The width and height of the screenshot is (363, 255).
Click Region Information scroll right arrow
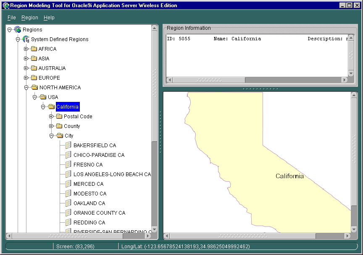(345, 80)
